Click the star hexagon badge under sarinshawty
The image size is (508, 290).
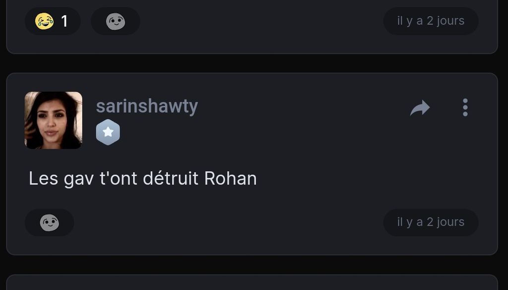[x=108, y=132]
